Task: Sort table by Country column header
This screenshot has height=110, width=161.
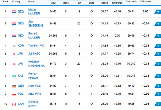Action: pyautogui.click(x=16, y=2)
